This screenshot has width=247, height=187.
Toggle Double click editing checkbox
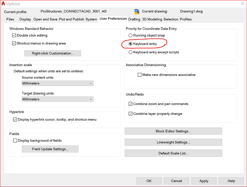click(14, 35)
